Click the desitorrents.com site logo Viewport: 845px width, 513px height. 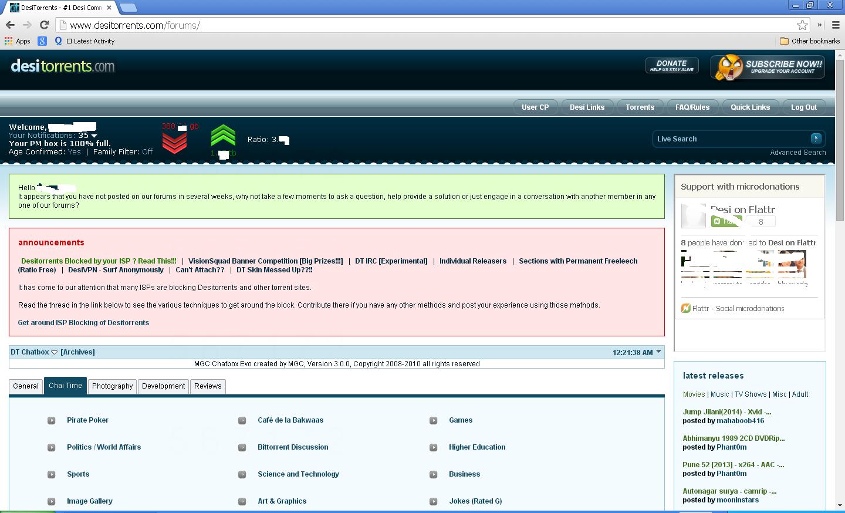63,66
